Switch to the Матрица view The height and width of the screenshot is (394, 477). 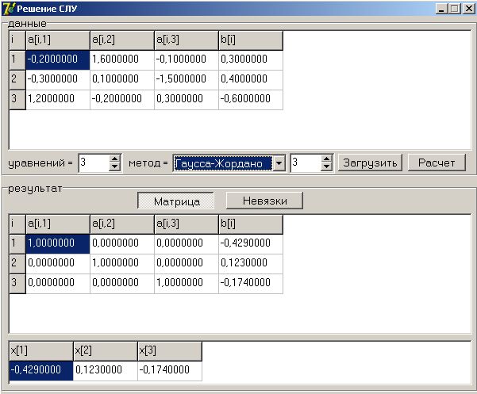tap(176, 201)
